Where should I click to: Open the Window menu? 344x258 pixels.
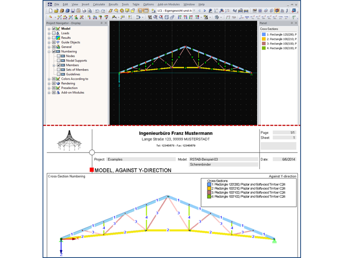pos(189,5)
